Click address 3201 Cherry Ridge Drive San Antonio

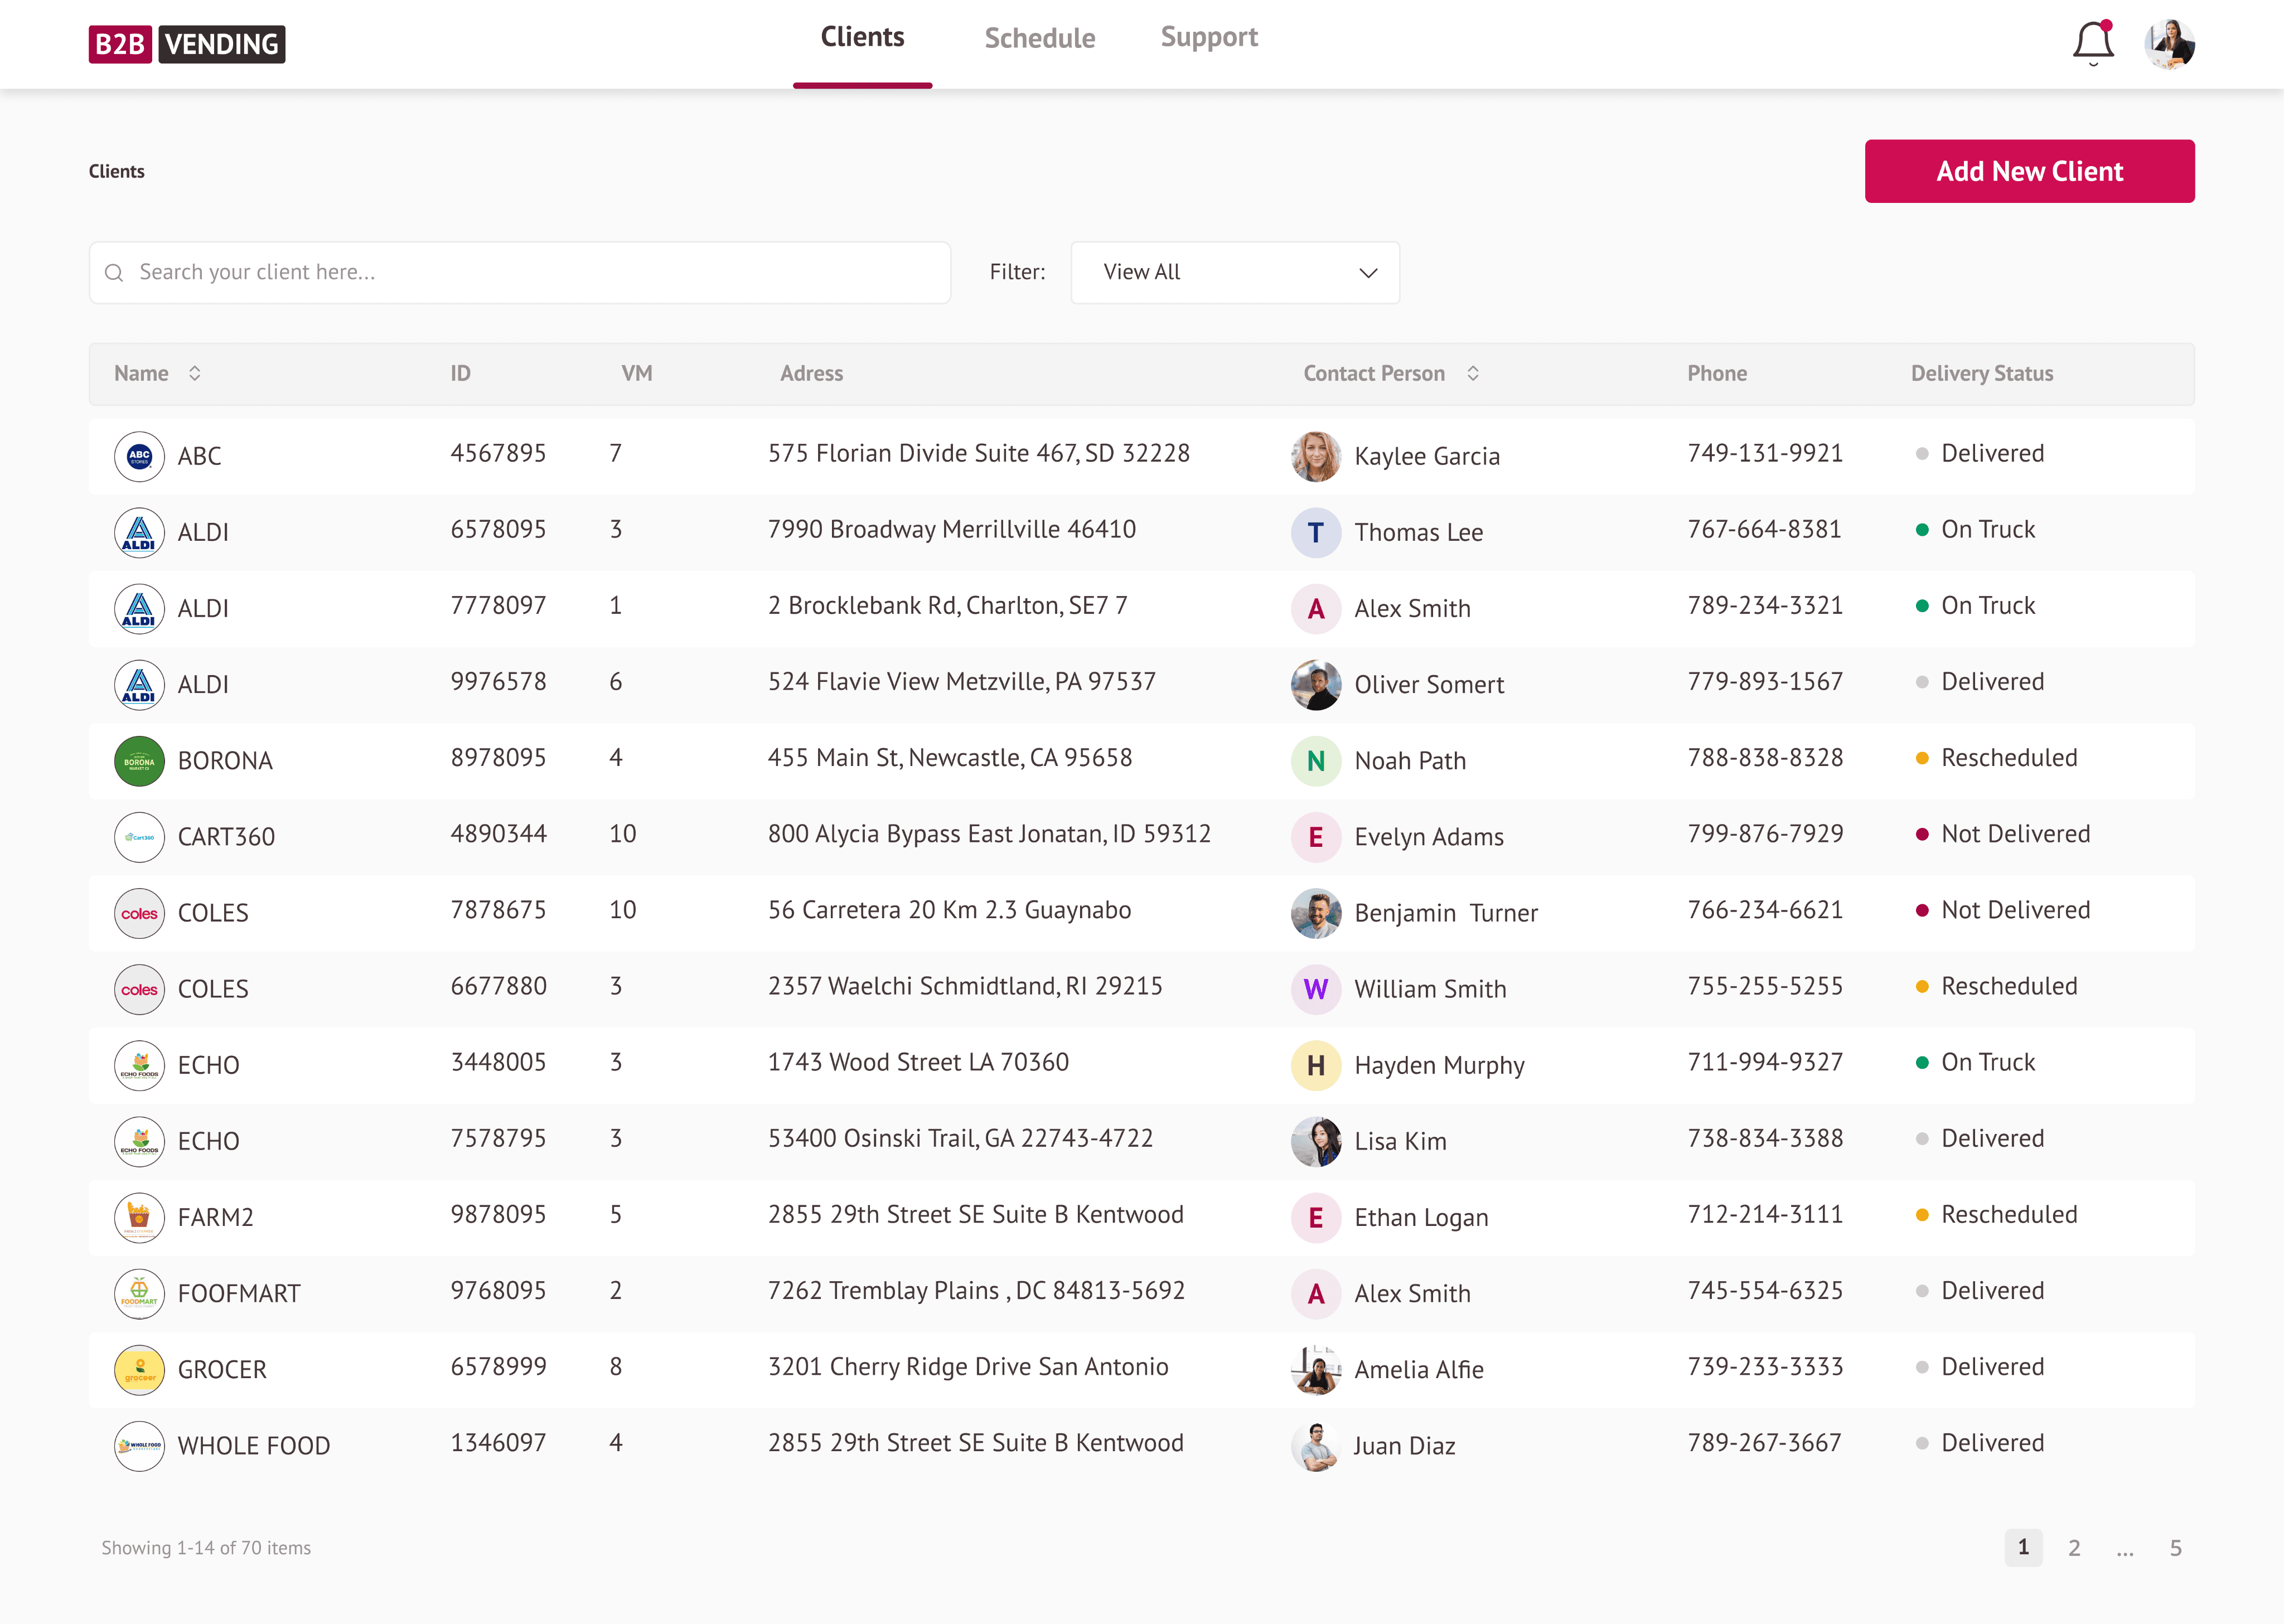click(968, 1367)
